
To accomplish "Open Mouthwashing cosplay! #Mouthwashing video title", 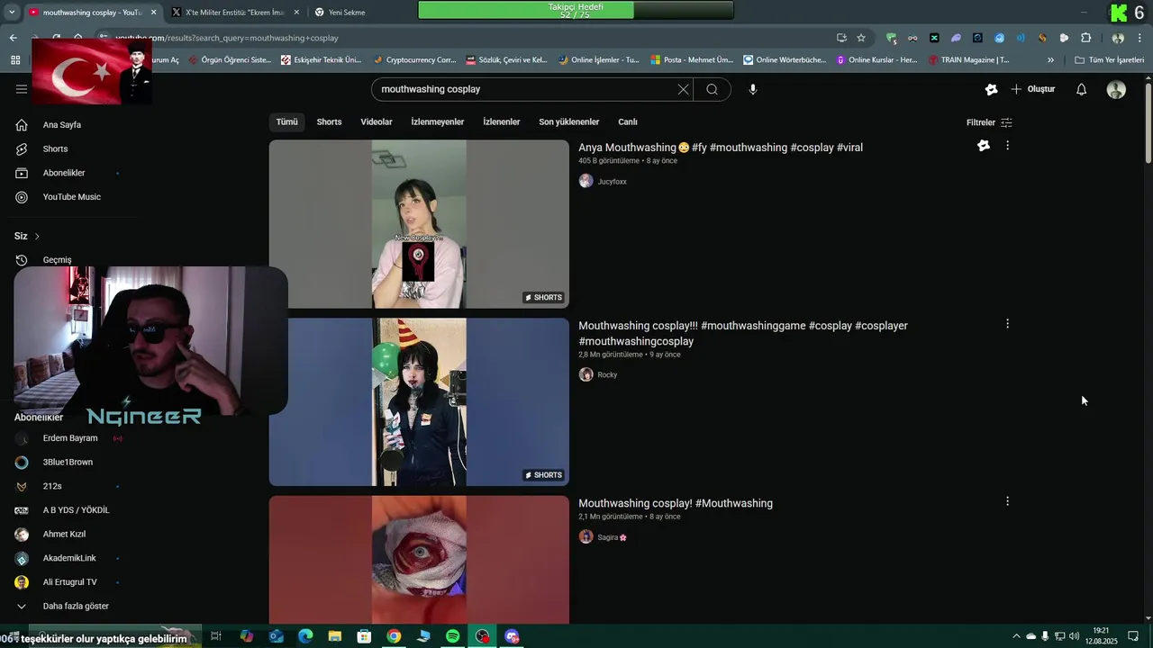I will pos(676,503).
